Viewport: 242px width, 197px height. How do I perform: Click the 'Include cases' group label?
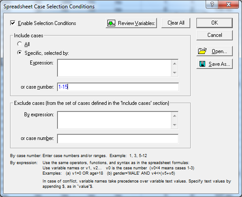click(x=28, y=36)
